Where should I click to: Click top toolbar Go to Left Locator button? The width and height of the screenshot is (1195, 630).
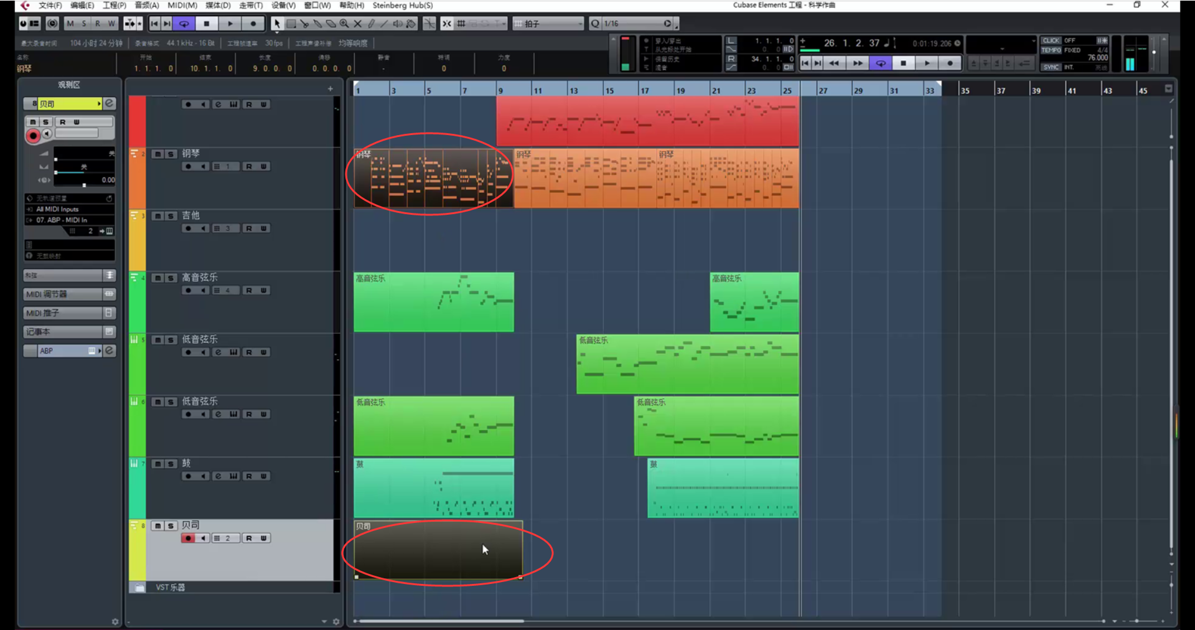154,24
